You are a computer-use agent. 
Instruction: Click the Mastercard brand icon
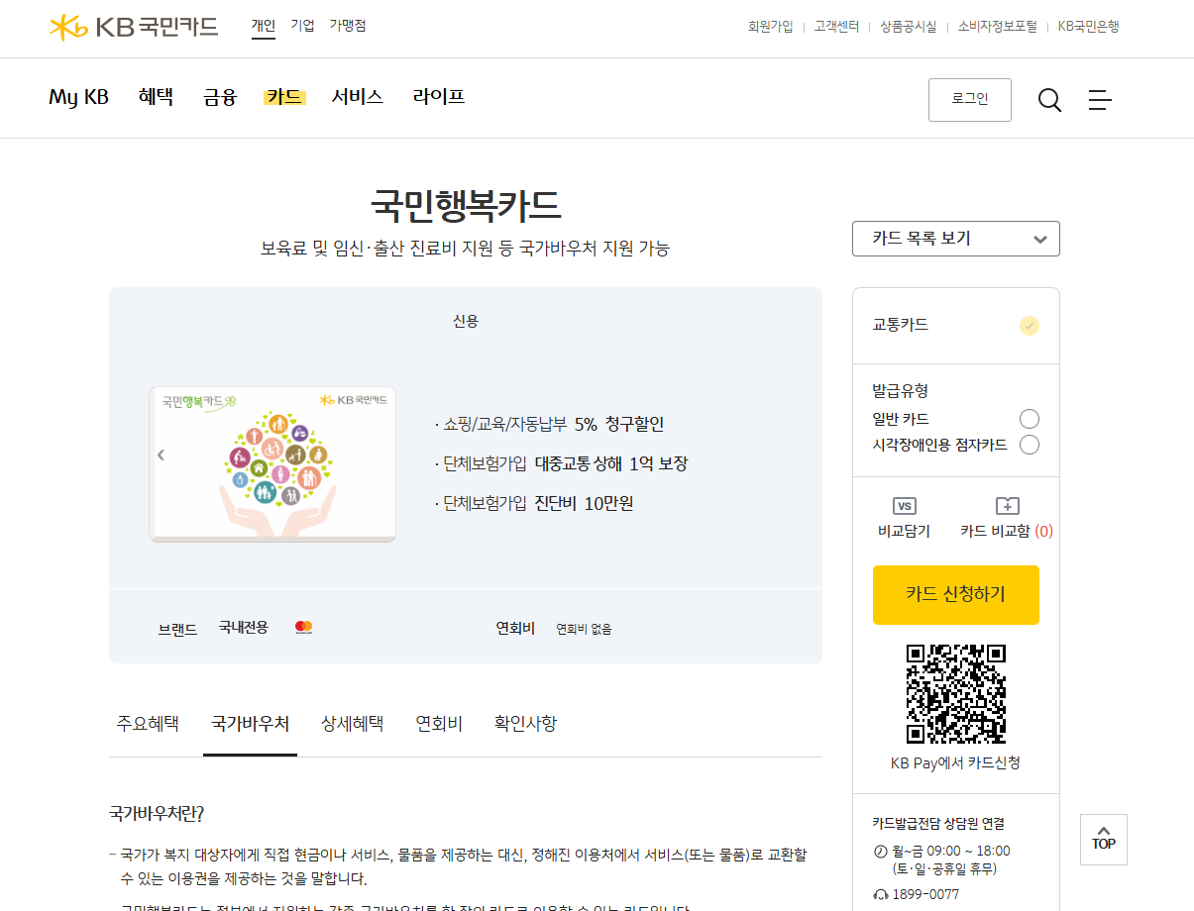click(304, 627)
